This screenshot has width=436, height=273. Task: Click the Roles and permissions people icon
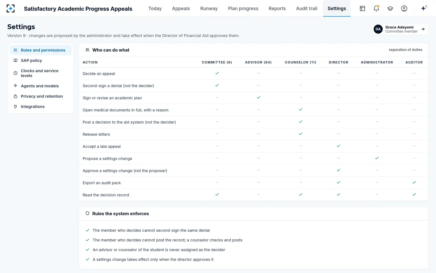click(15, 50)
